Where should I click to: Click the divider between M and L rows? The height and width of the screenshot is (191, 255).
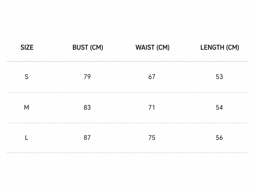127,123
